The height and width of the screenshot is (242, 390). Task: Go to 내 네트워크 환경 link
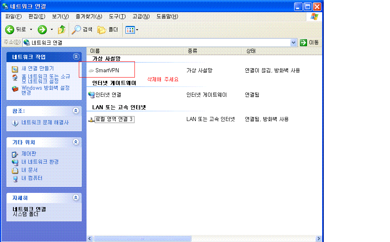tap(40, 162)
